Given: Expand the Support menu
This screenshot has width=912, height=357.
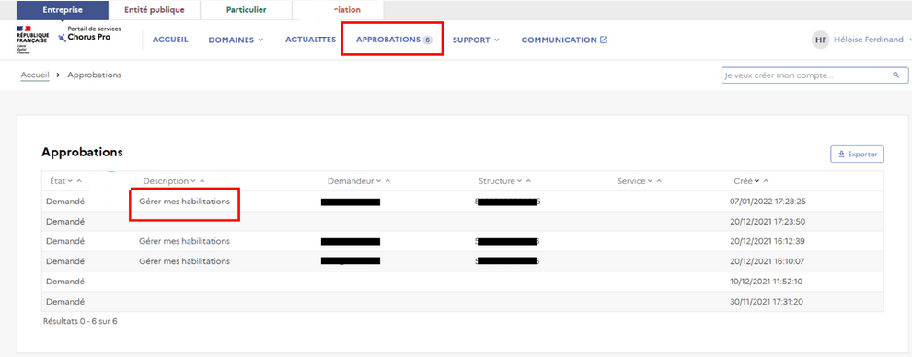Looking at the screenshot, I should click(x=476, y=40).
